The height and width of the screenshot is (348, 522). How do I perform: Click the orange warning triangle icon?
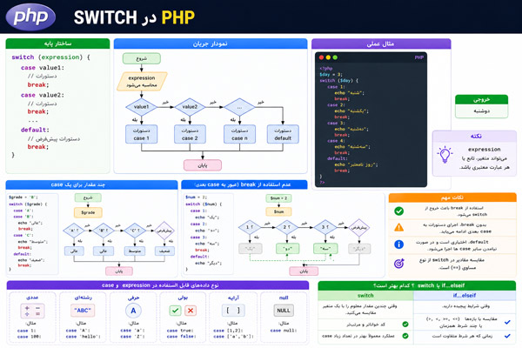tap(398, 227)
